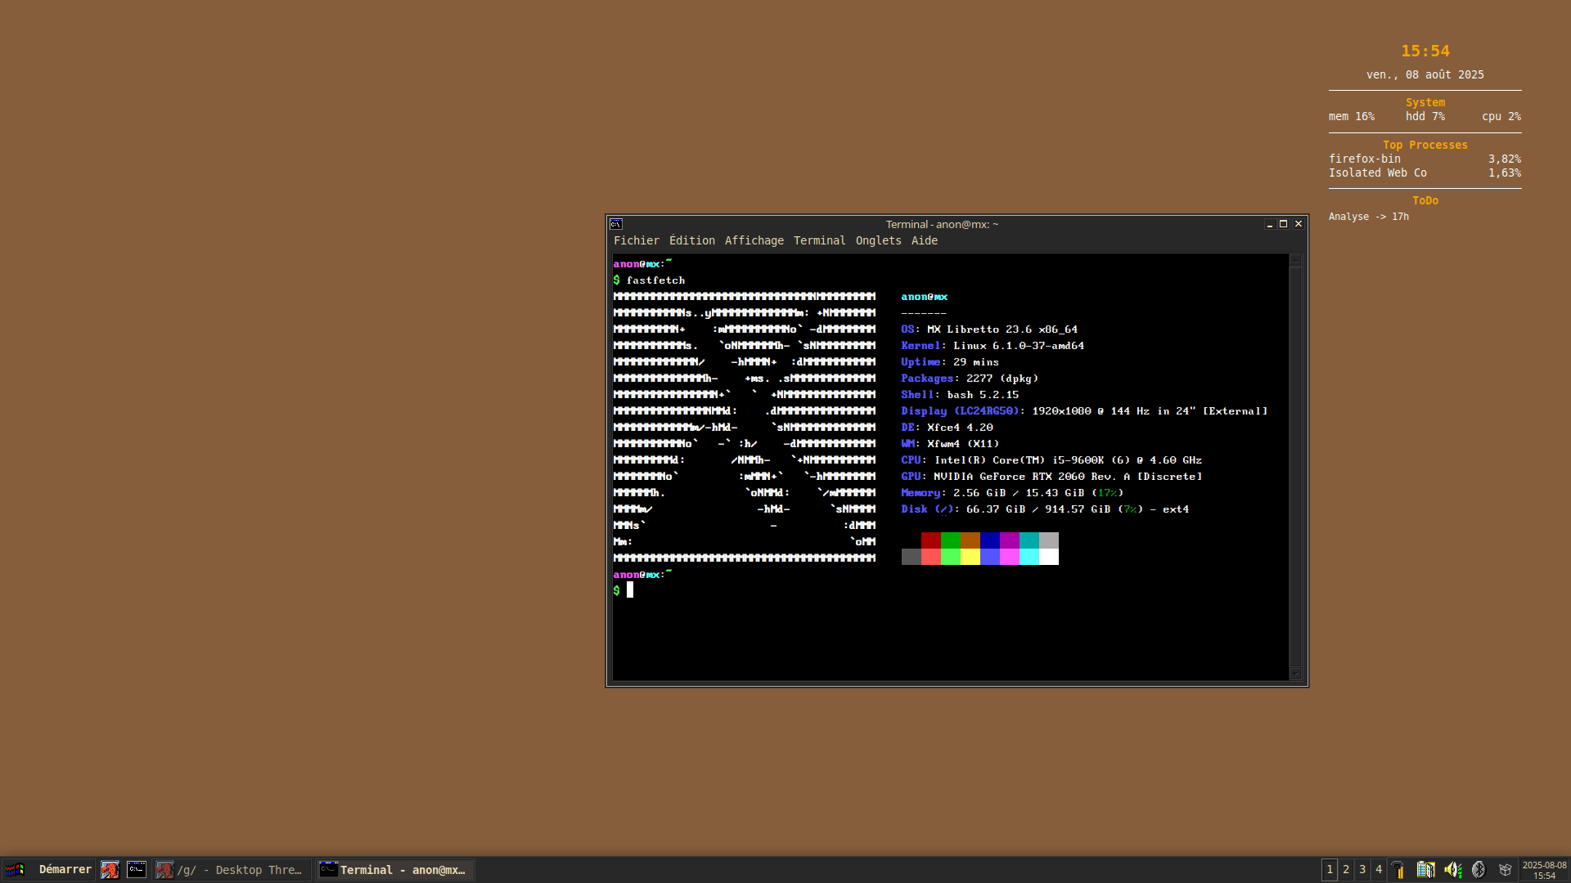Select the Terminal - anon@mx taskbar button
The height and width of the screenshot is (883, 1571).
coord(394,870)
